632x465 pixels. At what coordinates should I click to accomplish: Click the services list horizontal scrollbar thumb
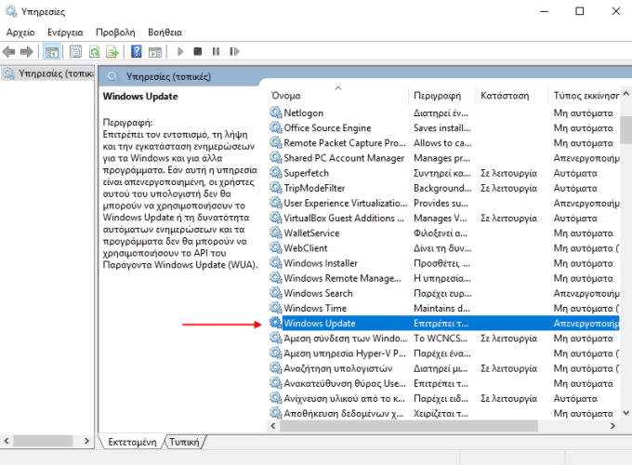pyautogui.click(x=409, y=426)
